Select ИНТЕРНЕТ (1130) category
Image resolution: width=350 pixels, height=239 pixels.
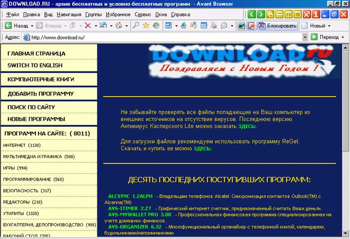click(x=21, y=145)
